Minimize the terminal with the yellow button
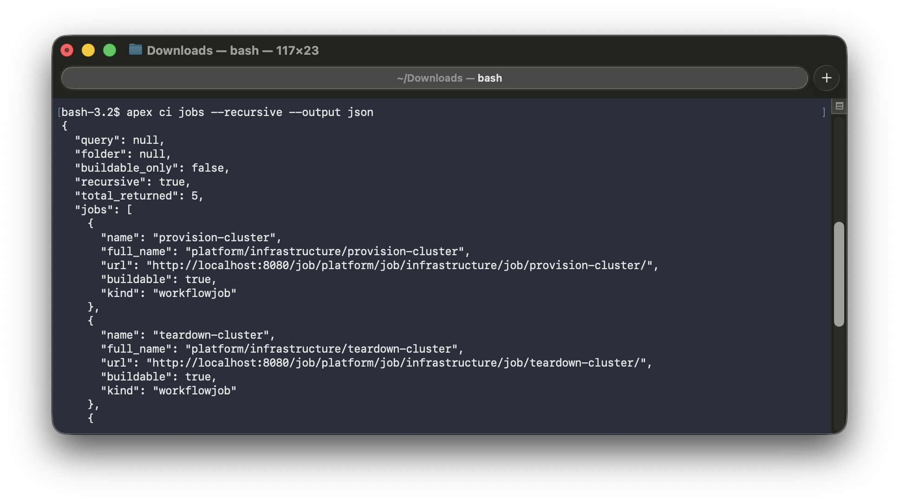The width and height of the screenshot is (899, 503). (x=88, y=50)
